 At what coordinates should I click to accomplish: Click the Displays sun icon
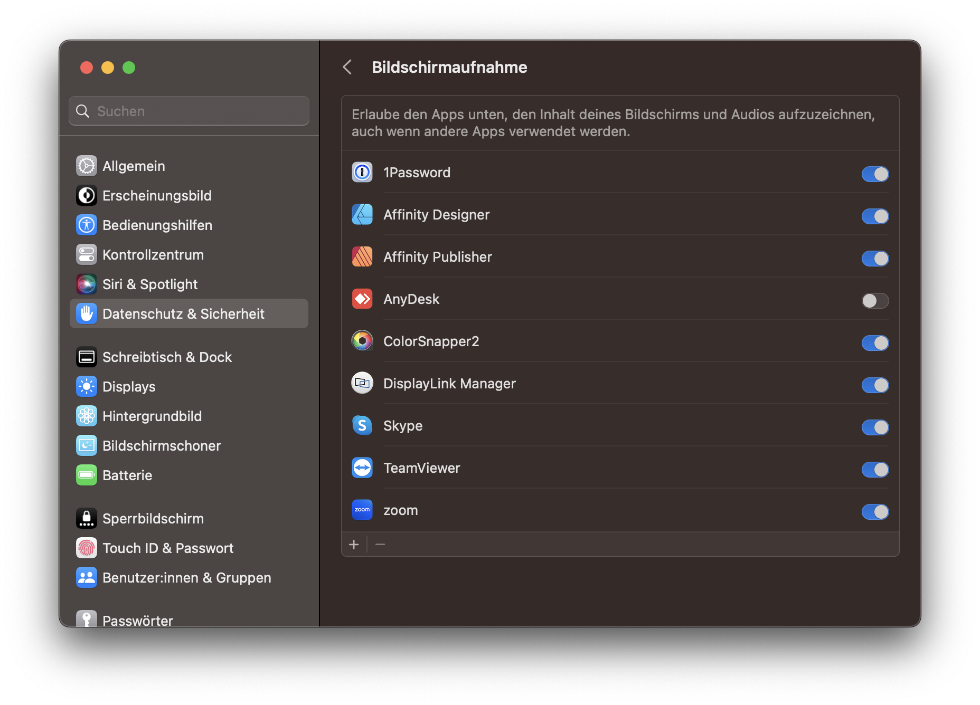click(87, 386)
